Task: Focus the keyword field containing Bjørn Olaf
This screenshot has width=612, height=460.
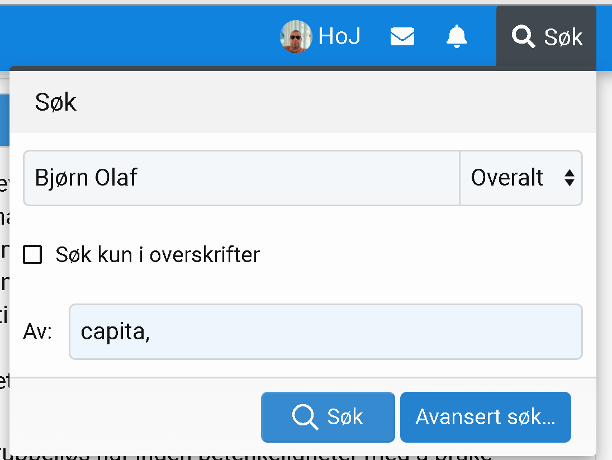Action: (241, 178)
